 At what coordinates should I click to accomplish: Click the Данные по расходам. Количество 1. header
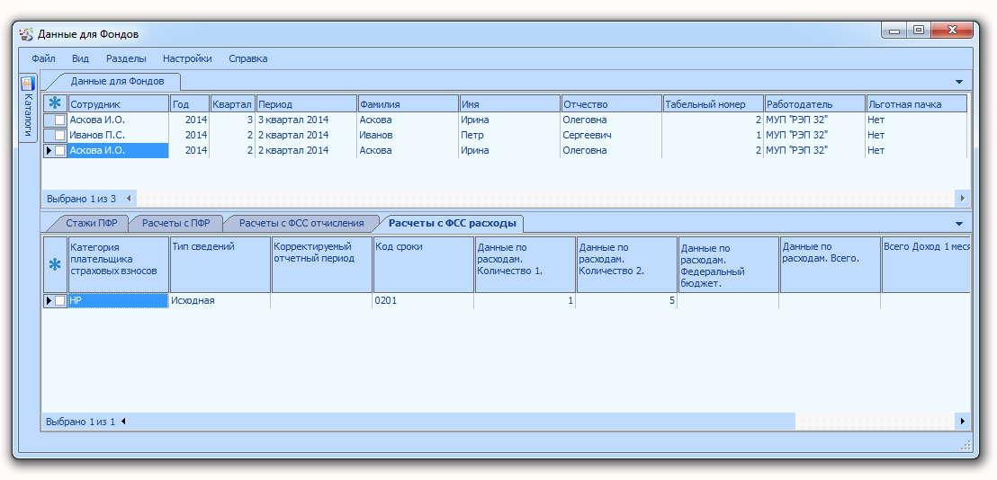tap(525, 265)
